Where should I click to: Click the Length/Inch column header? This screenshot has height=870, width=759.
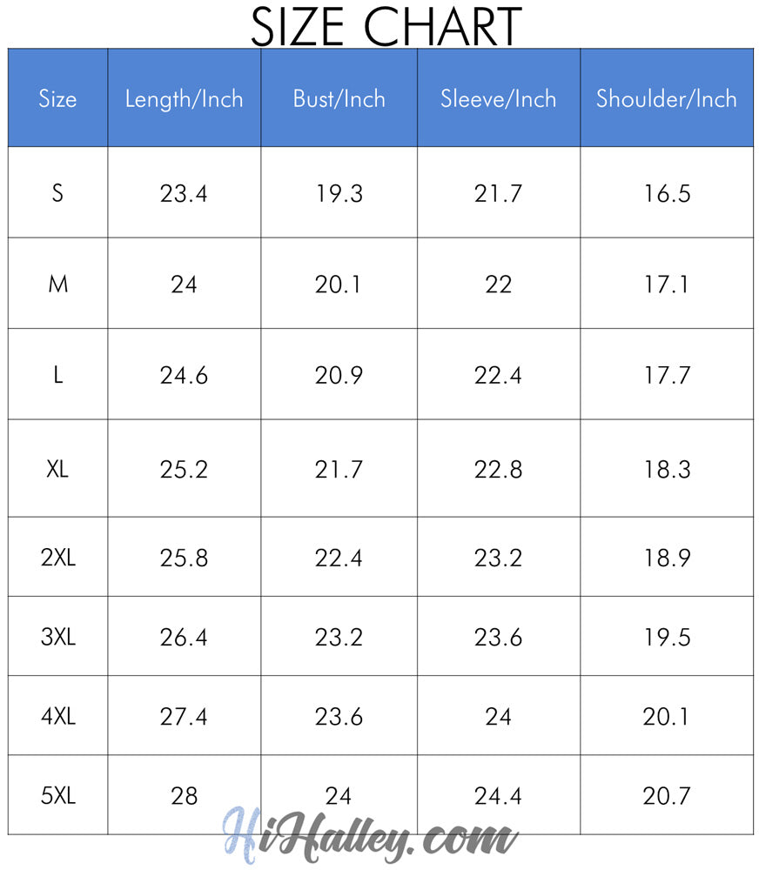(184, 99)
